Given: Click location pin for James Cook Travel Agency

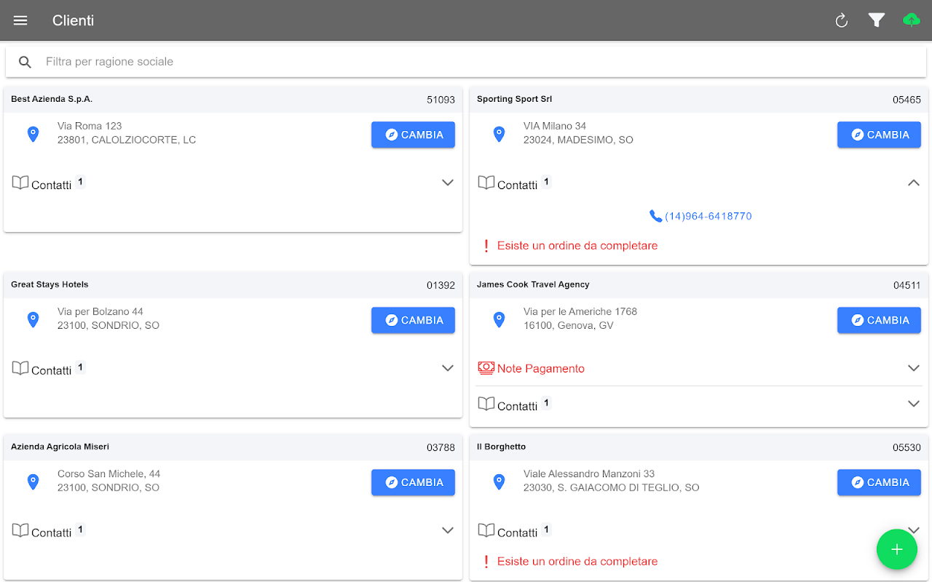Looking at the screenshot, I should (499, 319).
